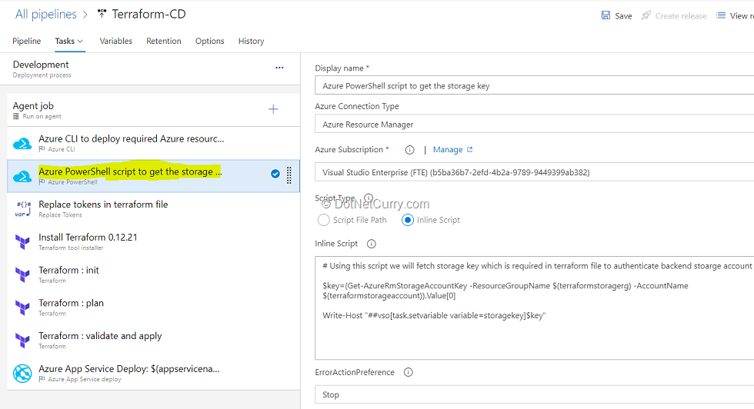Click the Replace Tokens task icon
Screen dimensions: 754x409
pyautogui.click(x=22, y=209)
